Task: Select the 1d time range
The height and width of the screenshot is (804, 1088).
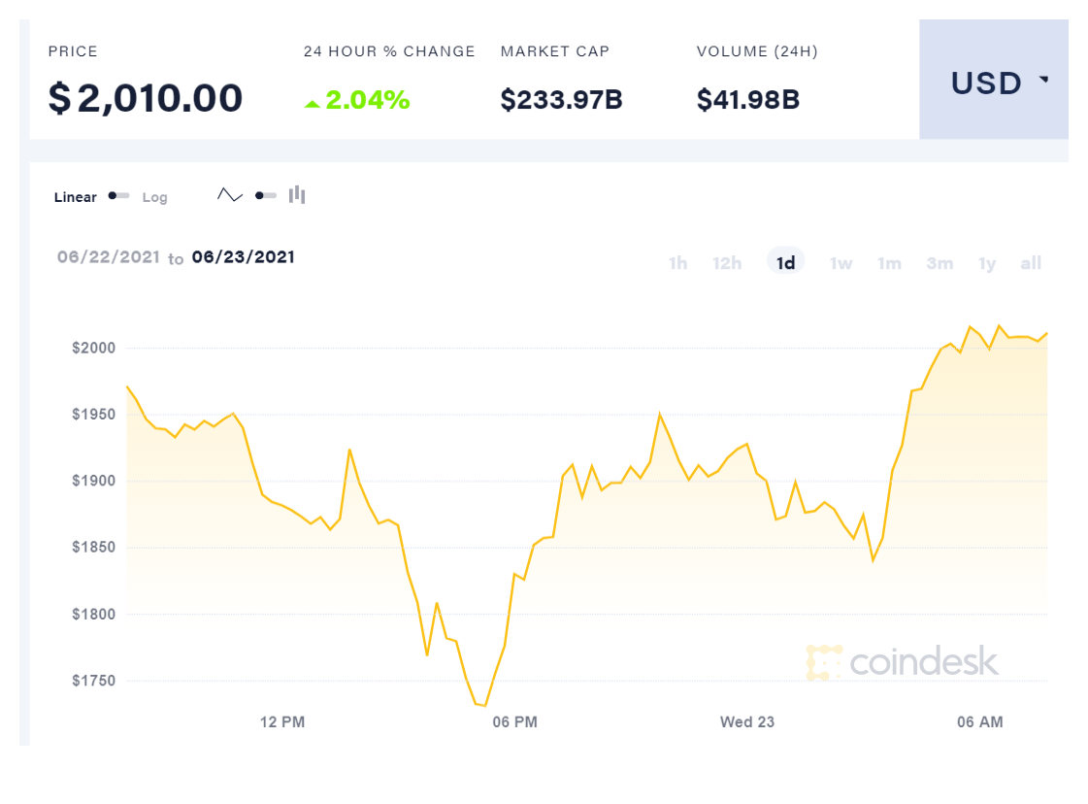Action: tap(785, 263)
